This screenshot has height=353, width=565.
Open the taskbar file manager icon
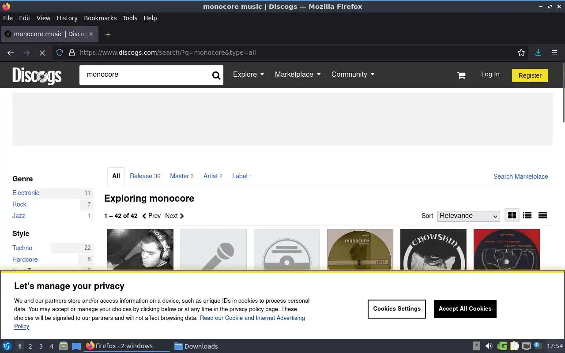click(63, 346)
